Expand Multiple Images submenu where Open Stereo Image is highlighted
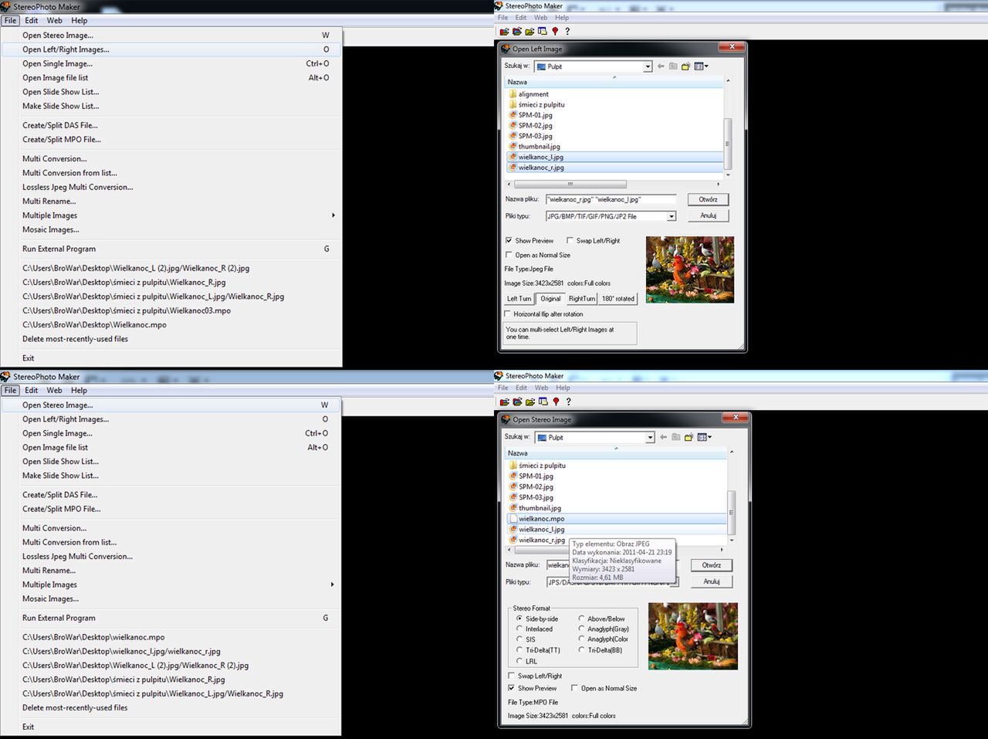The height and width of the screenshot is (739, 988). coord(333,585)
